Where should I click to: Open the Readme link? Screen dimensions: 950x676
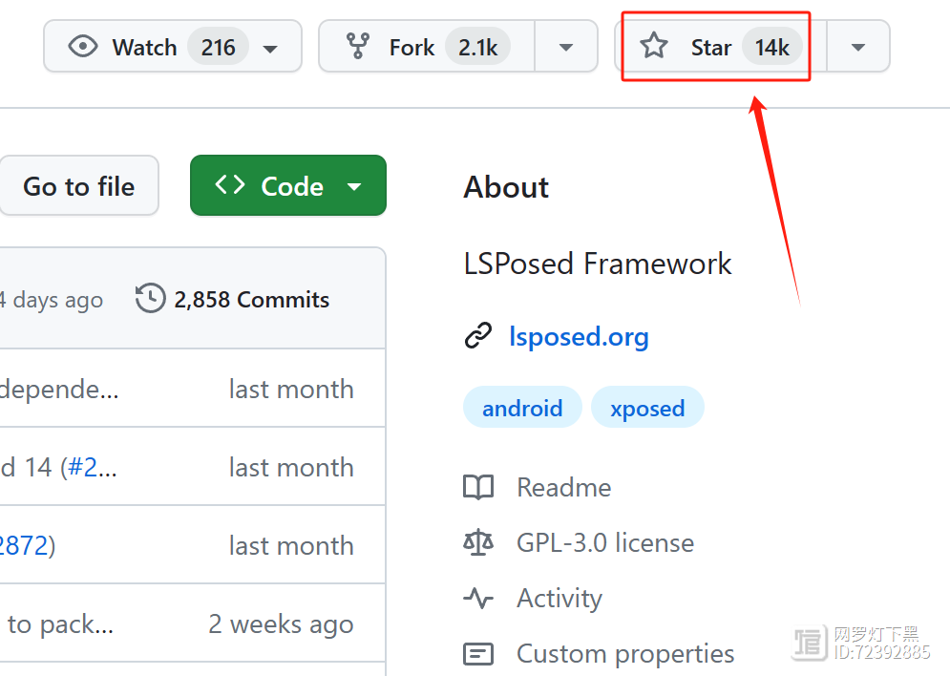tap(563, 487)
